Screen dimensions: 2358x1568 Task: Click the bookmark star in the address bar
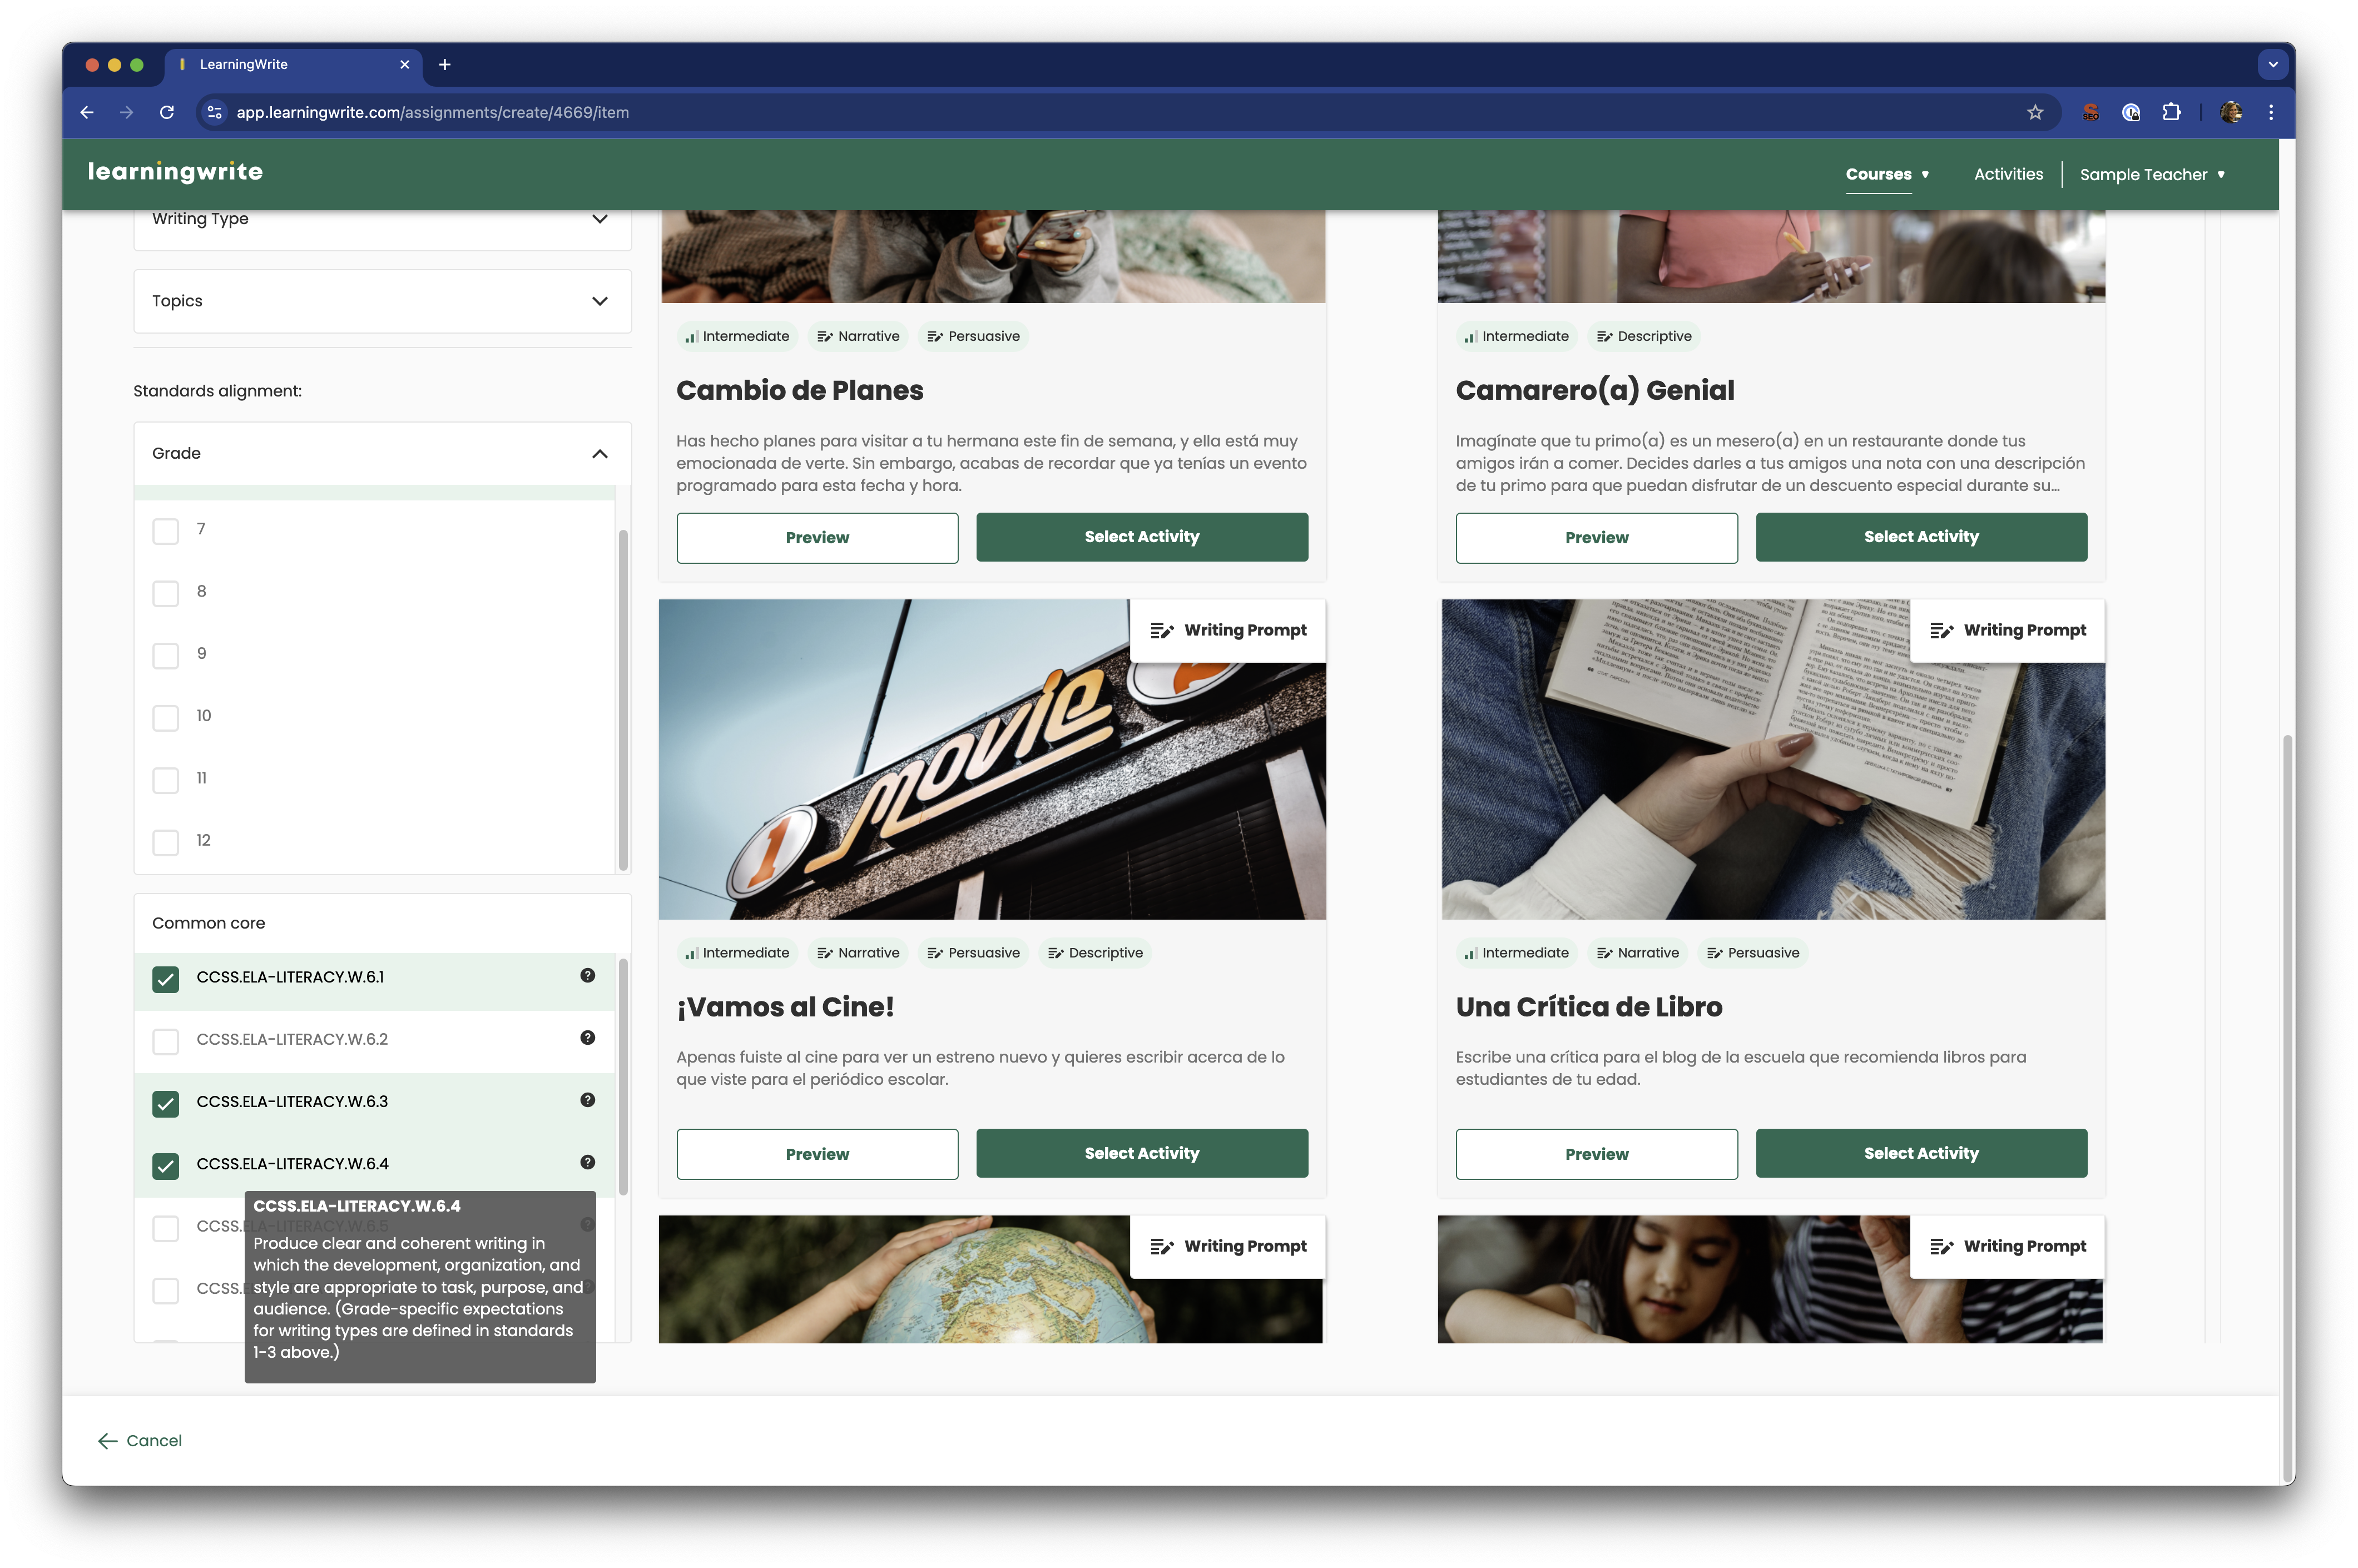[2035, 112]
